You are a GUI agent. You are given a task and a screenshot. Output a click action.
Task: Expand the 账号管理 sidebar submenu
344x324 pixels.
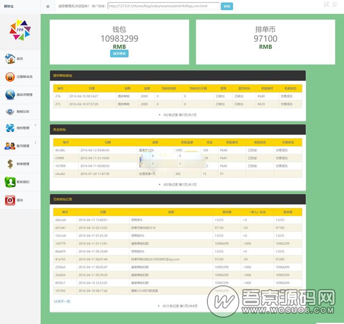point(20,146)
